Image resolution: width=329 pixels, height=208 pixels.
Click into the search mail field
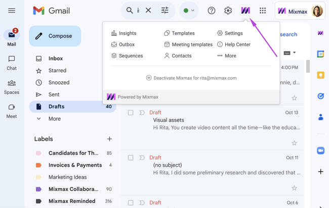click(x=139, y=10)
